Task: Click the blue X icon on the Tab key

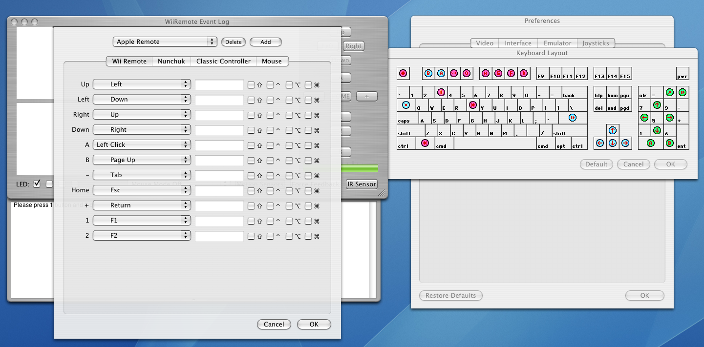Action: (x=405, y=104)
